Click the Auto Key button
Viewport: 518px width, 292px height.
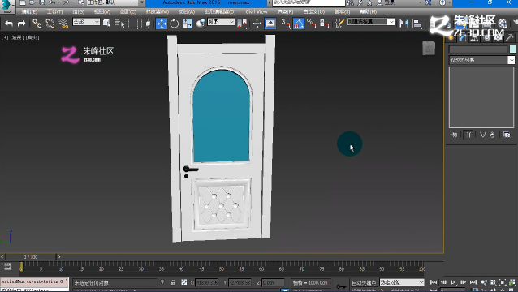point(364,282)
